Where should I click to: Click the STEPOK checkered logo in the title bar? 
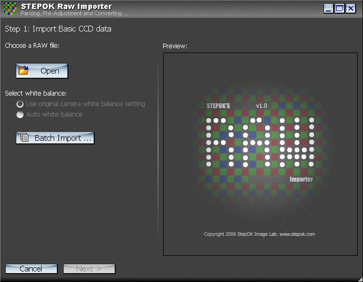point(10,9)
